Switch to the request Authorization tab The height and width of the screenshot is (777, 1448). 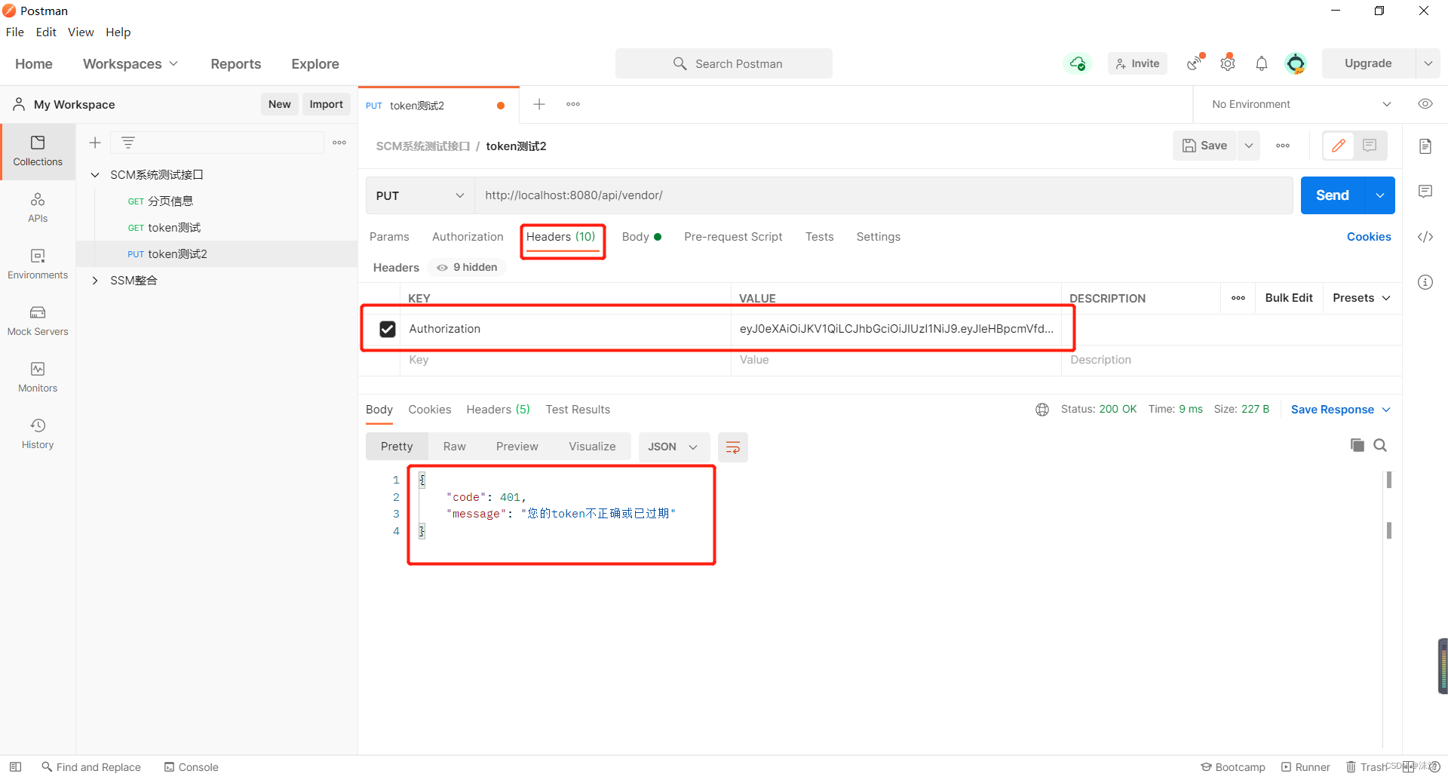pyautogui.click(x=468, y=237)
